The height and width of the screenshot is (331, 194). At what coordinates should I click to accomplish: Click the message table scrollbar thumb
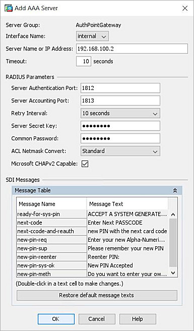[173, 243]
